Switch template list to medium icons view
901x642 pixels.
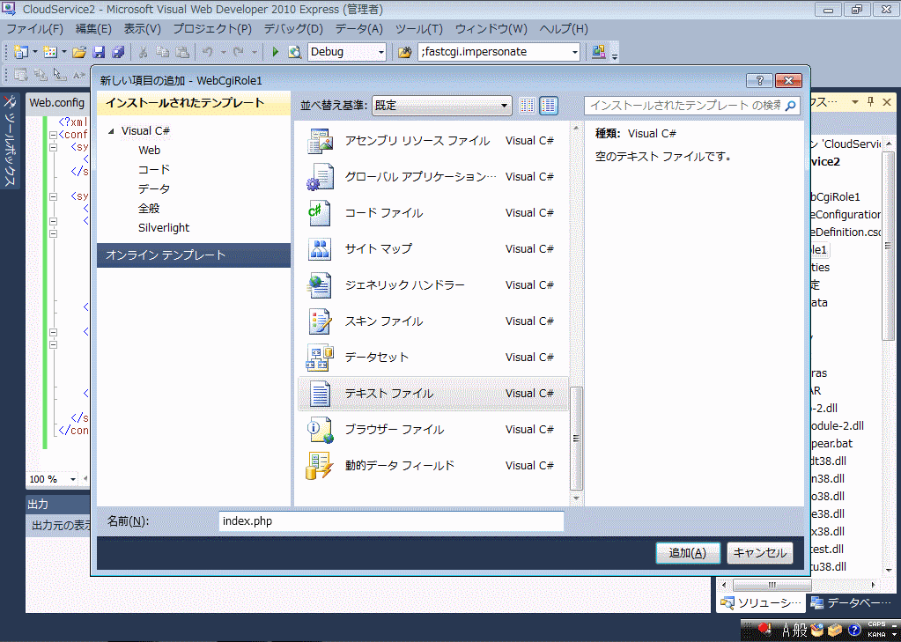(549, 105)
